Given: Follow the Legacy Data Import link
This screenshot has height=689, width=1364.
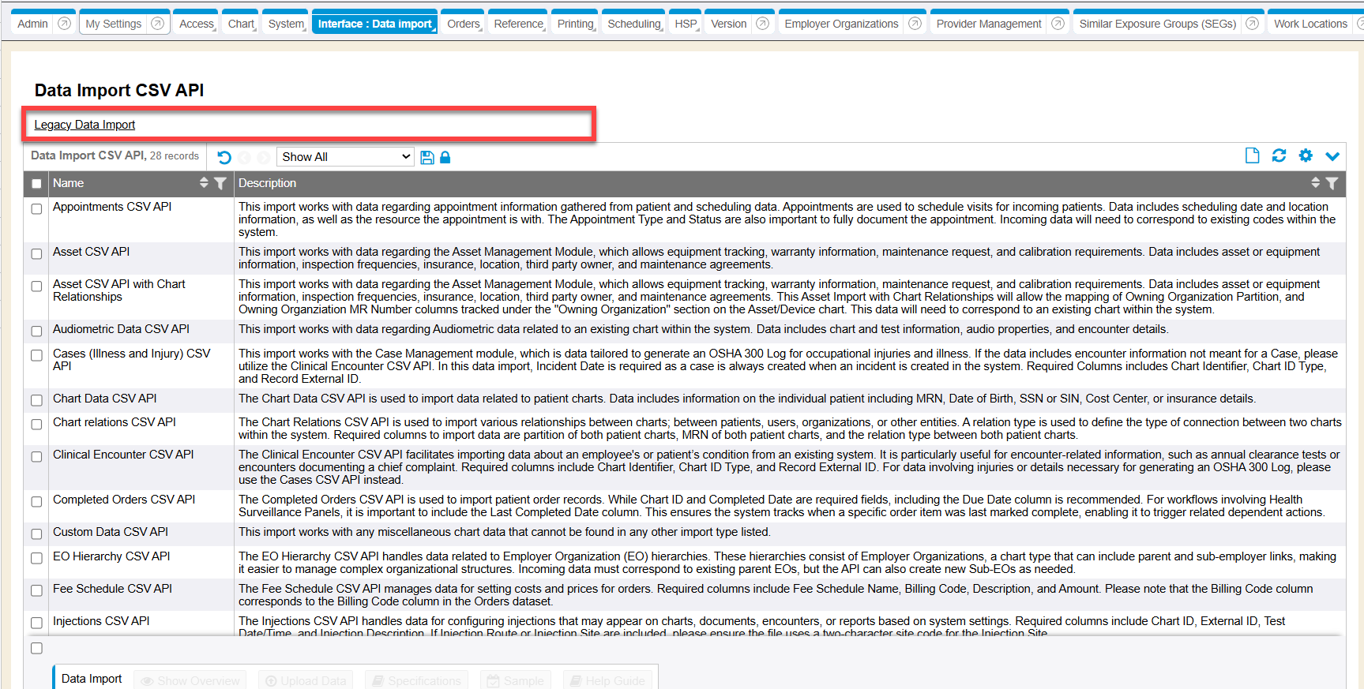Looking at the screenshot, I should 85,125.
